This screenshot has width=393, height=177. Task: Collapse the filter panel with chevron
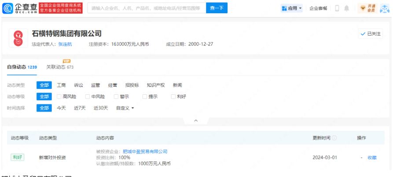[196, 121]
